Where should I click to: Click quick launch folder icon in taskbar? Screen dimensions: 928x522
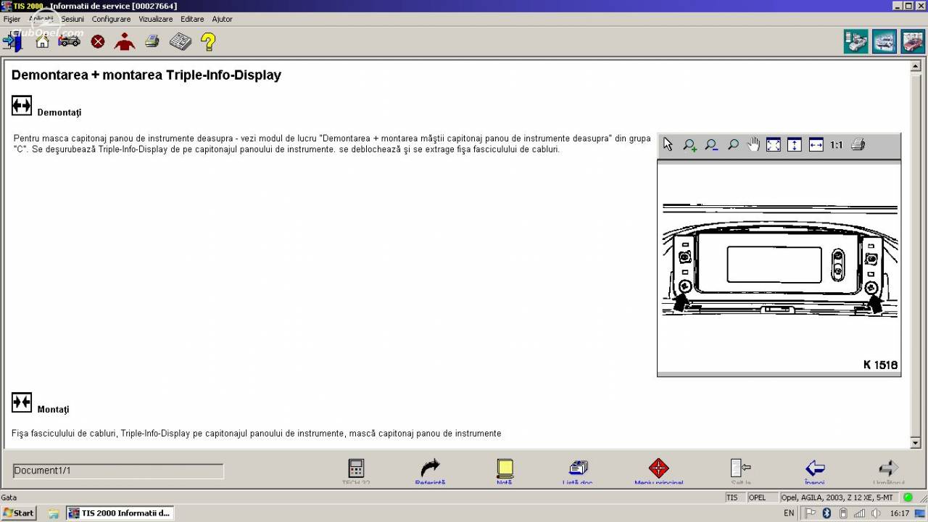click(x=54, y=513)
